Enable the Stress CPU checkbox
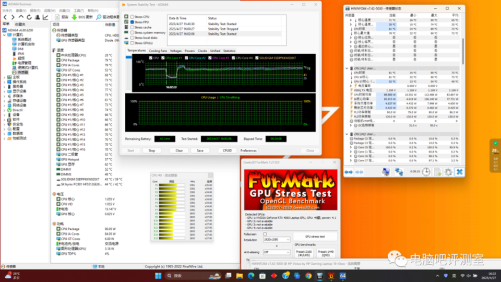 pos(132,17)
